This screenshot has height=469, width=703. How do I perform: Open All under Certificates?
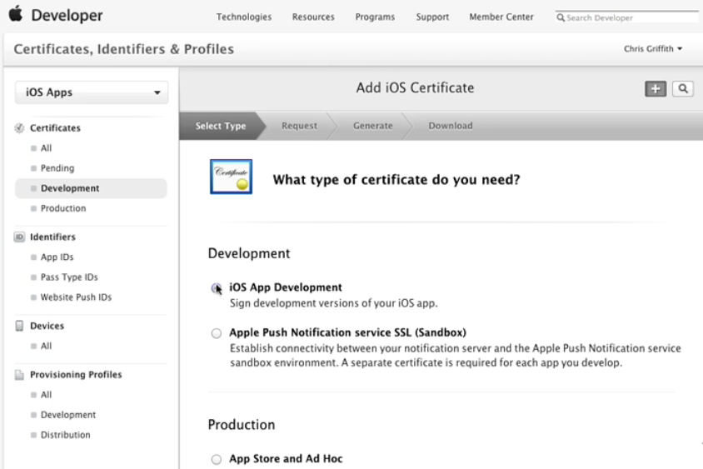pyautogui.click(x=46, y=148)
